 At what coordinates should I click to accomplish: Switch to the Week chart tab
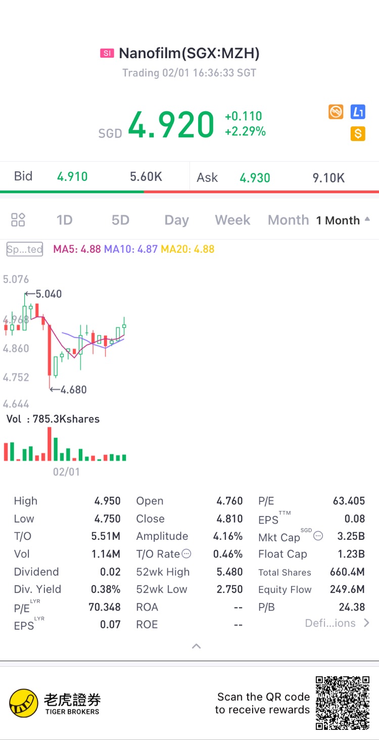click(x=232, y=220)
